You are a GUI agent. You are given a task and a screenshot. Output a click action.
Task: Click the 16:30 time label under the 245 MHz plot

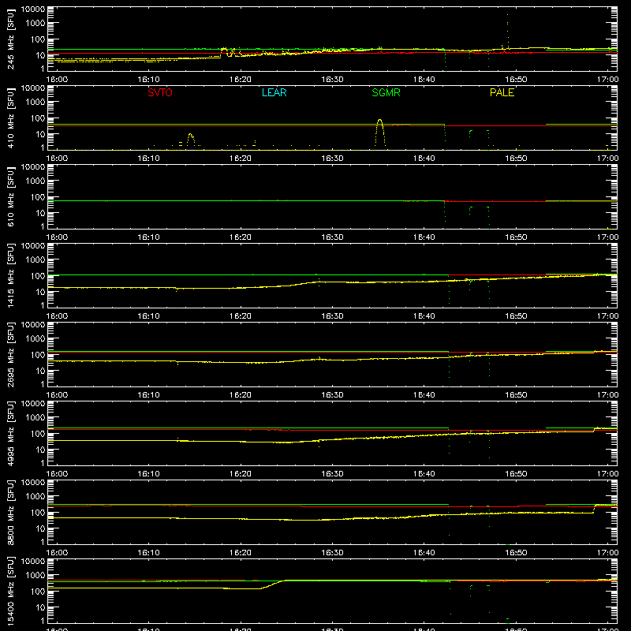pyautogui.click(x=332, y=80)
